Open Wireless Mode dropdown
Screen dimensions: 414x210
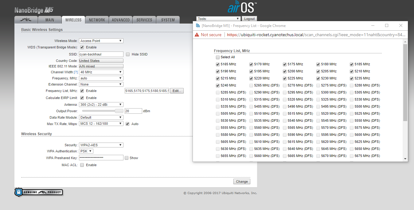pyautogui.click(x=101, y=41)
